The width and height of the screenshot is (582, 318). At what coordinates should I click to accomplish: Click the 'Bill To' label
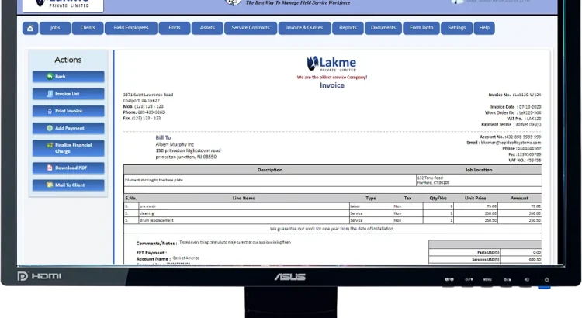click(163, 137)
